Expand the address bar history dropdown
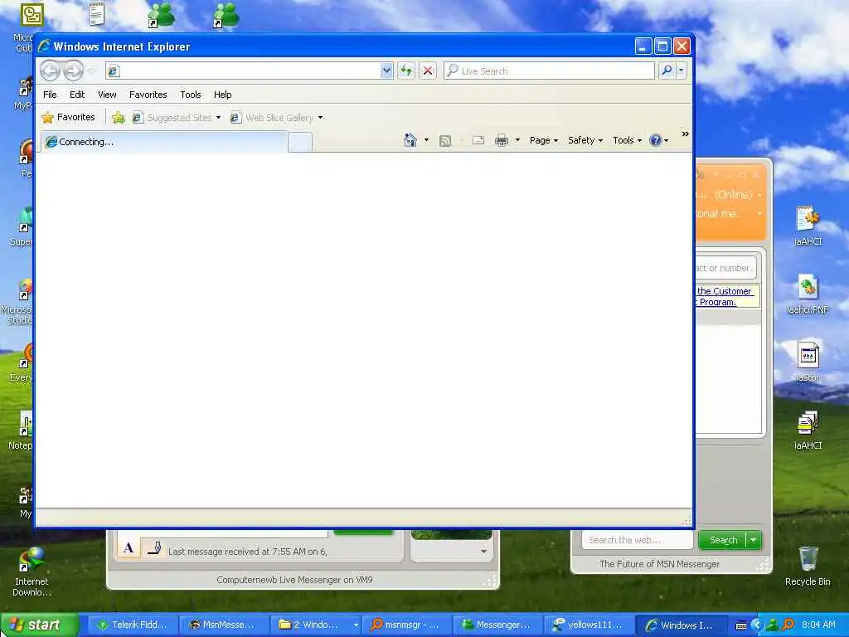849x637 pixels. click(386, 71)
